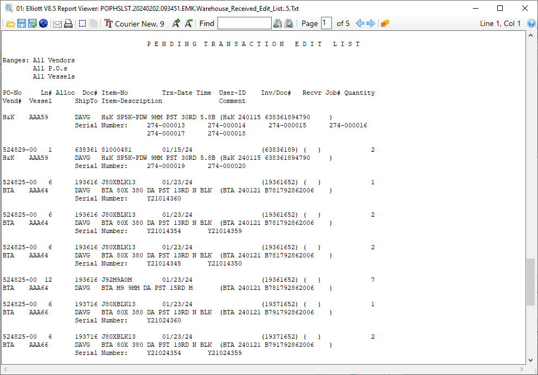Go to next page with right arrow
This screenshot has width=538, height=375.
click(x=371, y=23)
